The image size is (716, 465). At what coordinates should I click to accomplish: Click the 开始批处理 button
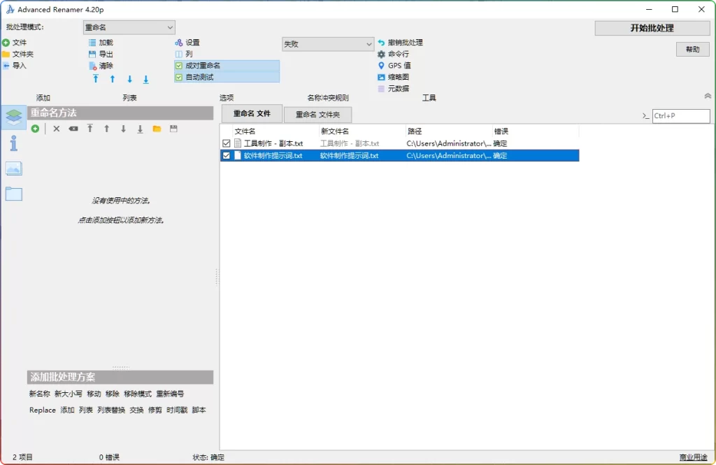tap(652, 27)
